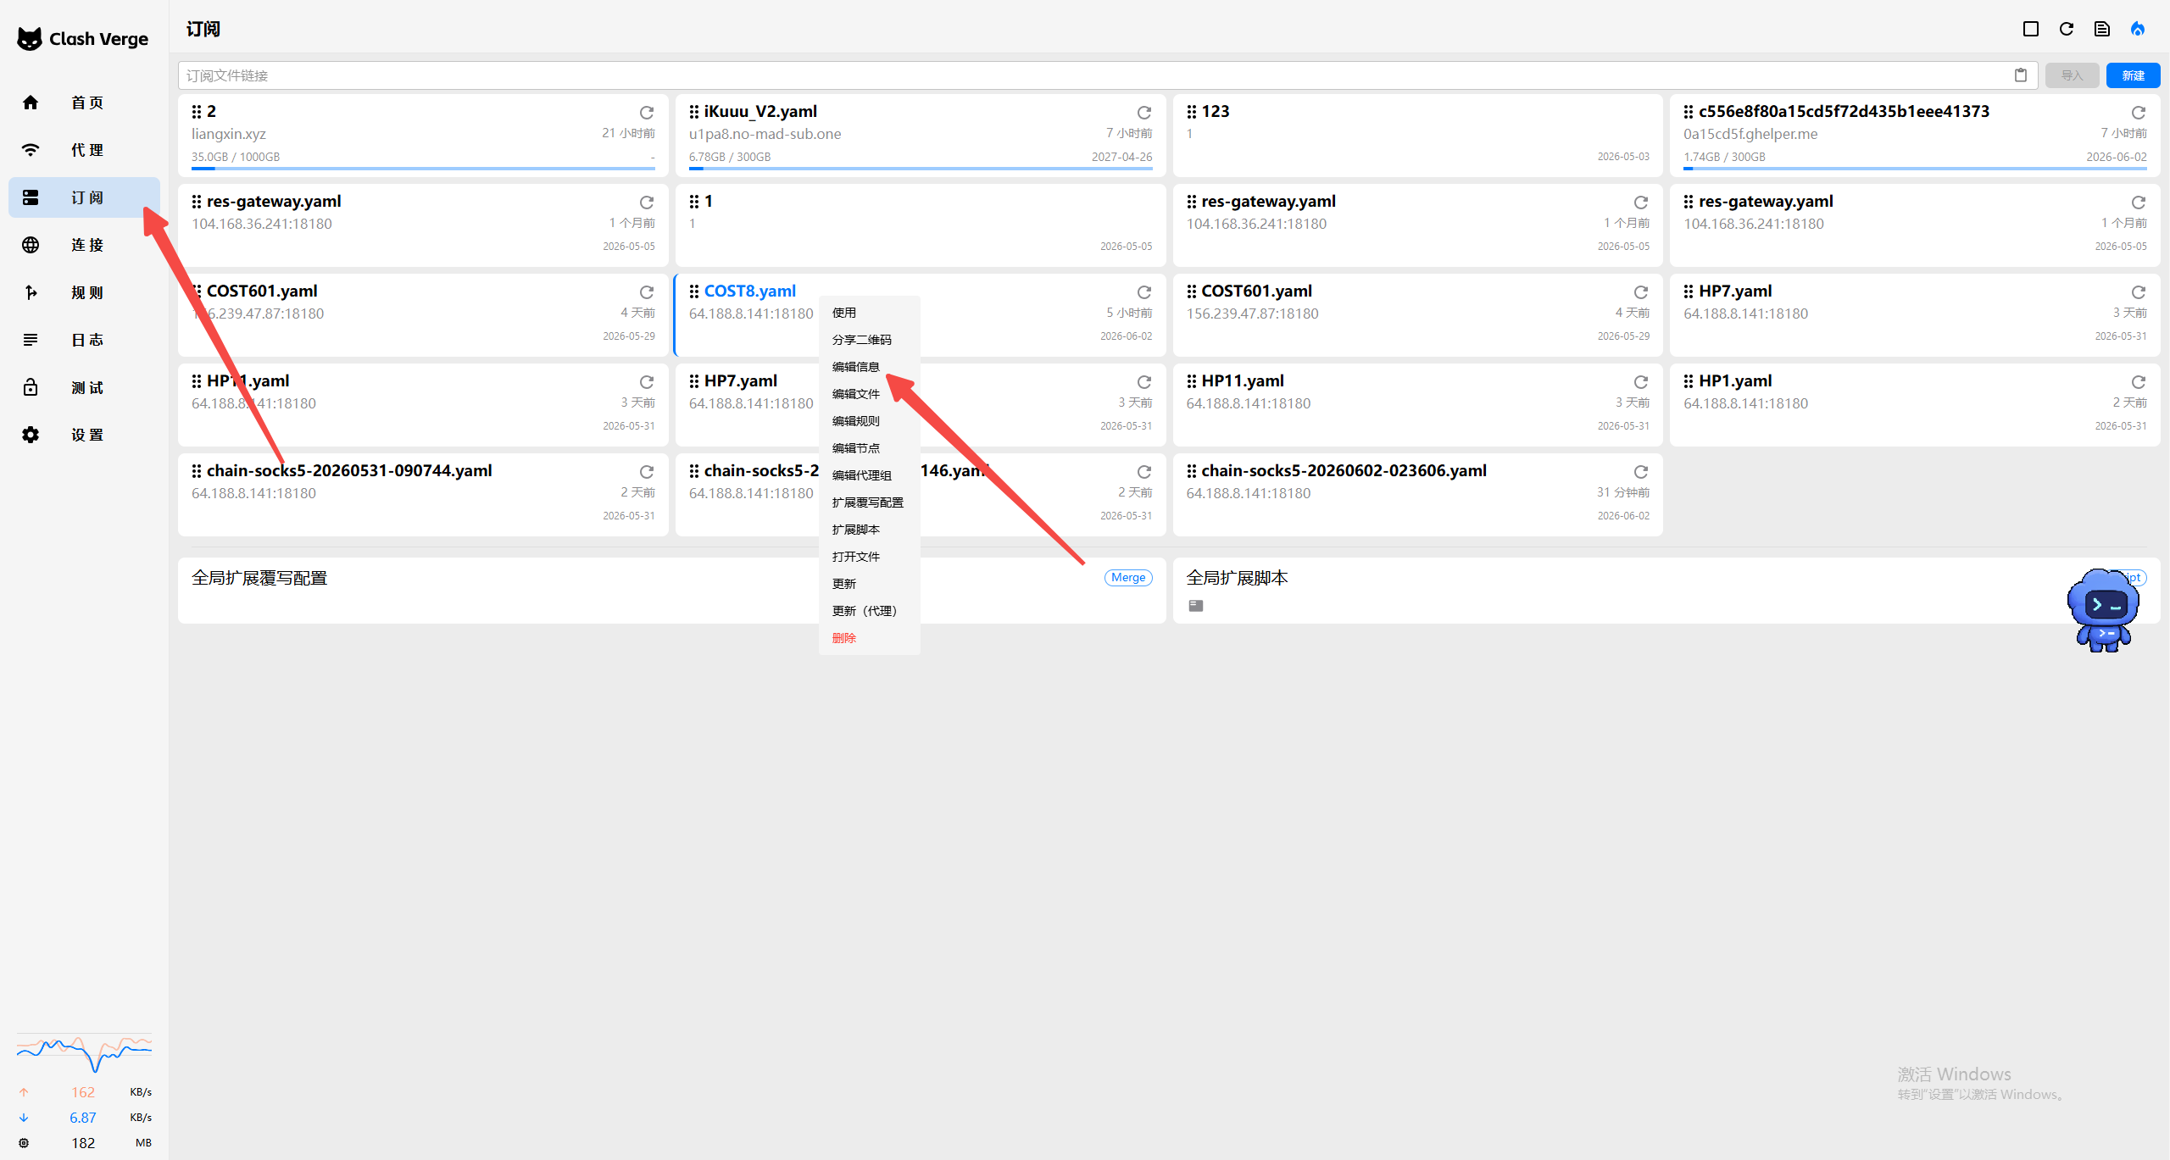Click the traffic graph in sidebar
2170x1160 pixels.
(x=84, y=1053)
